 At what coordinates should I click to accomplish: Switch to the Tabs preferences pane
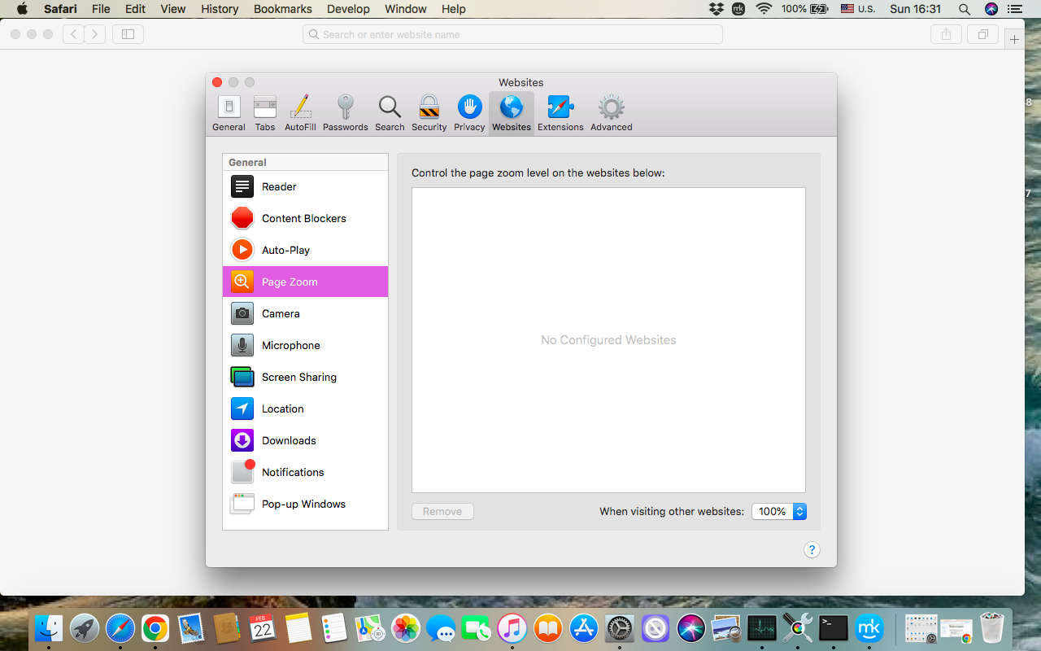(x=265, y=112)
